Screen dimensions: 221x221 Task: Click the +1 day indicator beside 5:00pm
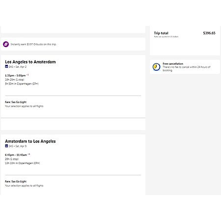pos(28,75)
